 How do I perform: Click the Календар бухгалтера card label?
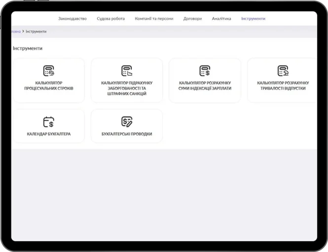tap(49, 134)
